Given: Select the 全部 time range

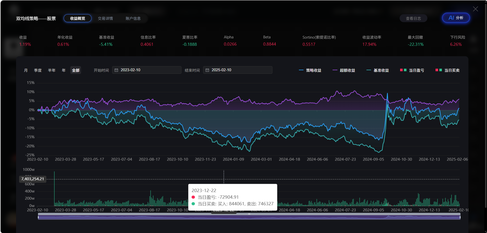Looking at the screenshot, I should (x=76, y=70).
